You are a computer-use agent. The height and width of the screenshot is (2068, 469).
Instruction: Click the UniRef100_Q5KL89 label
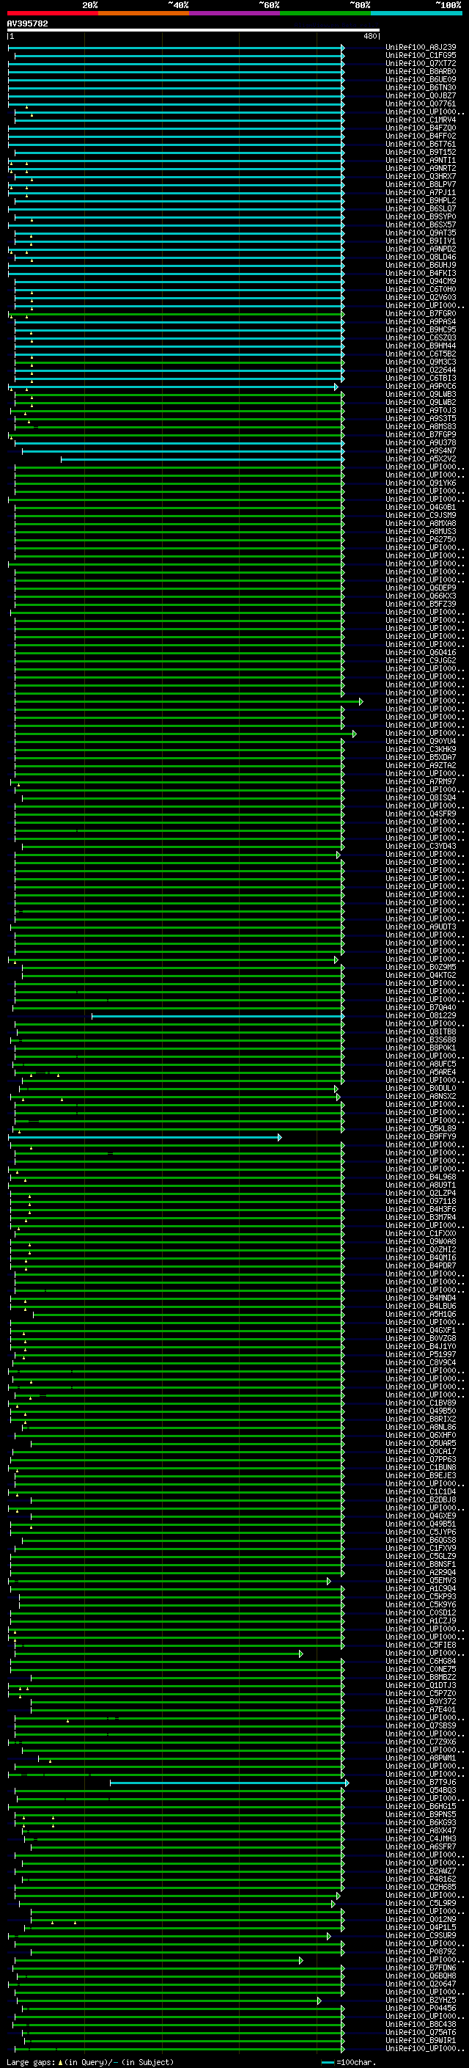[x=421, y=1129]
